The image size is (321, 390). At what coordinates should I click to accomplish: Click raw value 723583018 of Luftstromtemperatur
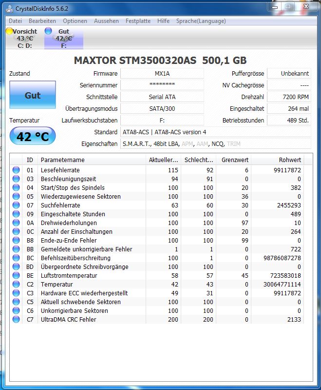[285, 276]
